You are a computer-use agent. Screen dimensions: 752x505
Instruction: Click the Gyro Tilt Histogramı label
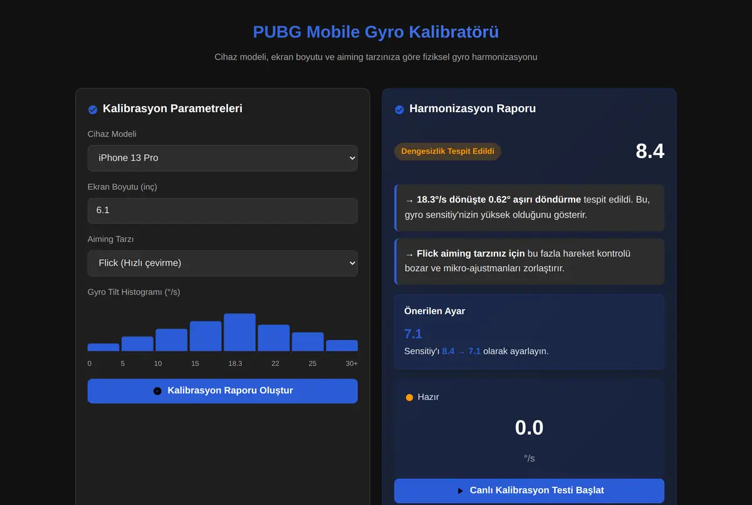tap(134, 292)
